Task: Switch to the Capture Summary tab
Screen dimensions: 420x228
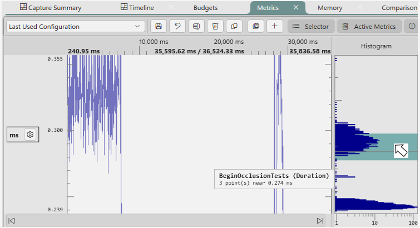Action: tap(51, 7)
